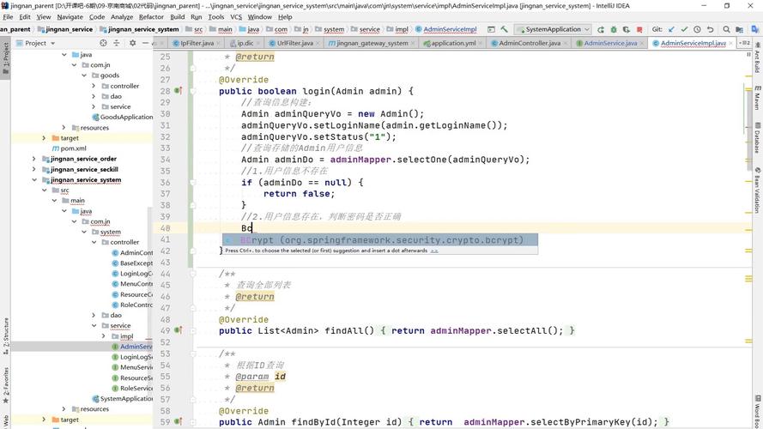Select BCrypt completion suggestion
The height and width of the screenshot is (429, 763).
click(380, 239)
